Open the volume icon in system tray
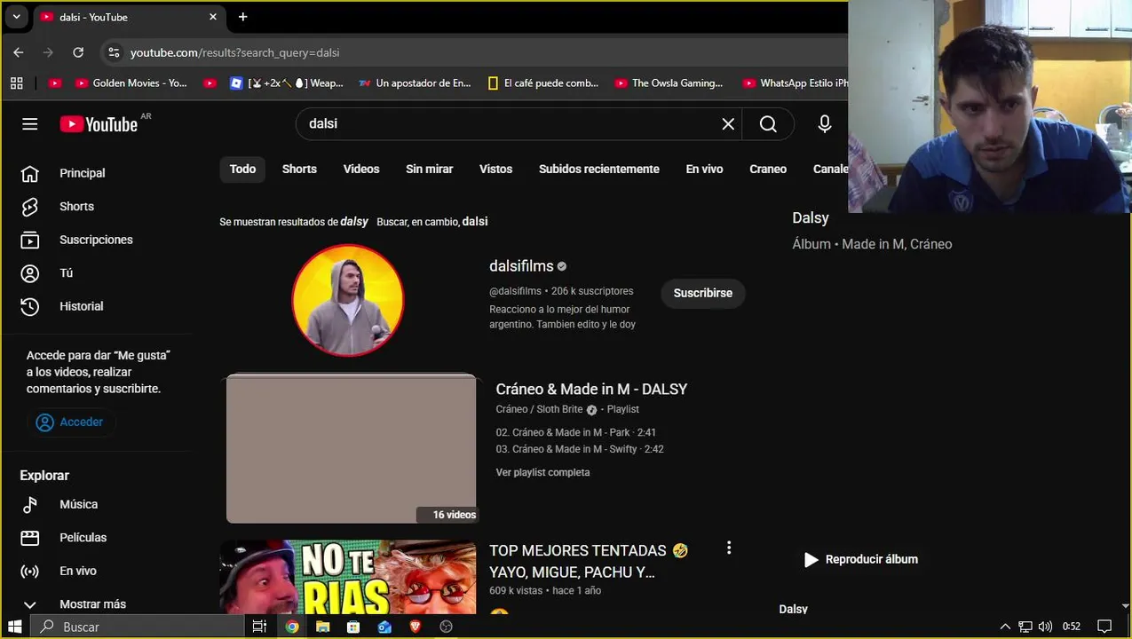 pos(1045,627)
